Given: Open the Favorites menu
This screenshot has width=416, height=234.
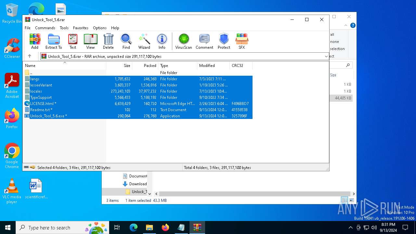Looking at the screenshot, I should 81,28.
